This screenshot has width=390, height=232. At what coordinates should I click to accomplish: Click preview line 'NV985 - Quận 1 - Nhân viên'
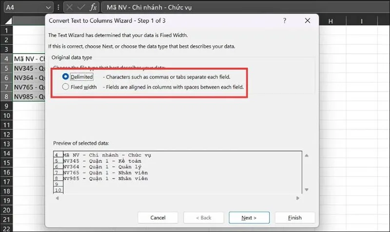coord(105,178)
